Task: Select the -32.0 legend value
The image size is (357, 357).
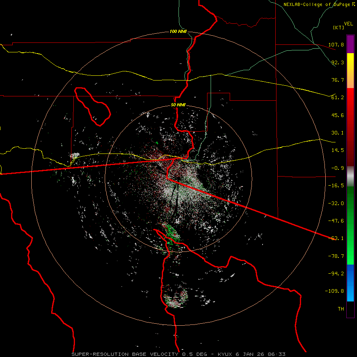Action: click(x=336, y=203)
